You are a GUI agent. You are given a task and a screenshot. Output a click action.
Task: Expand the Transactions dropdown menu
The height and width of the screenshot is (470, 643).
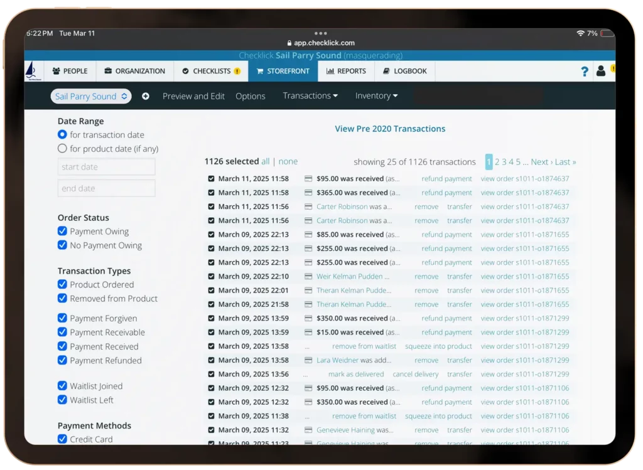point(310,96)
